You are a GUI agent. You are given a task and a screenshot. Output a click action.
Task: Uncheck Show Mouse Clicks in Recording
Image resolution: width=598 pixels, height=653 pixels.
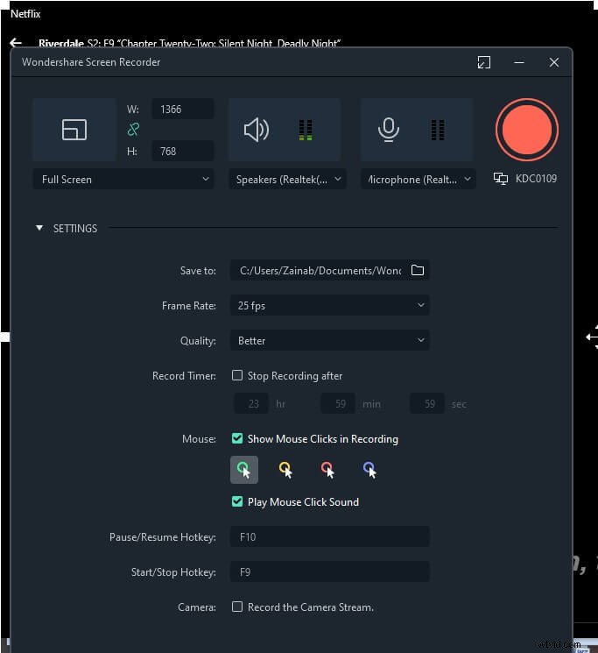click(x=237, y=438)
